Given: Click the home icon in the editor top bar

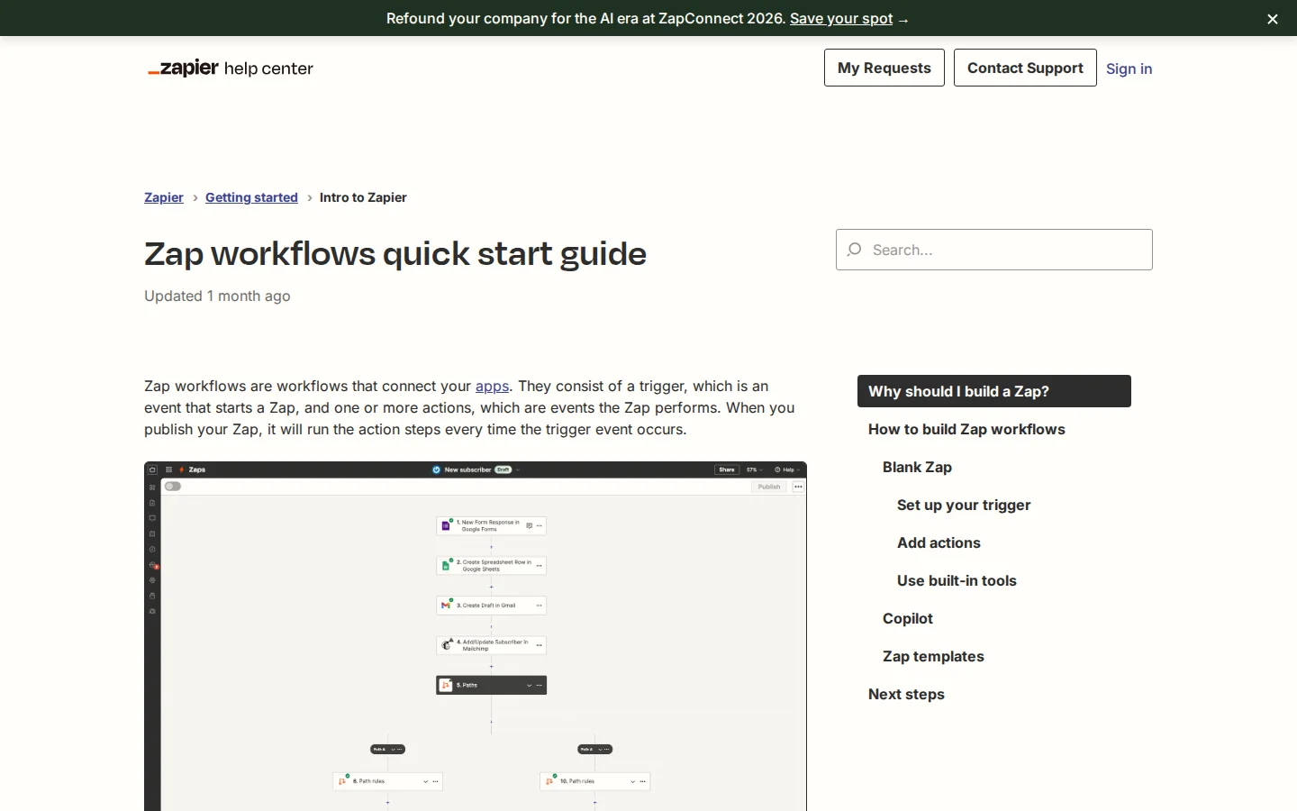Looking at the screenshot, I should pyautogui.click(x=152, y=469).
